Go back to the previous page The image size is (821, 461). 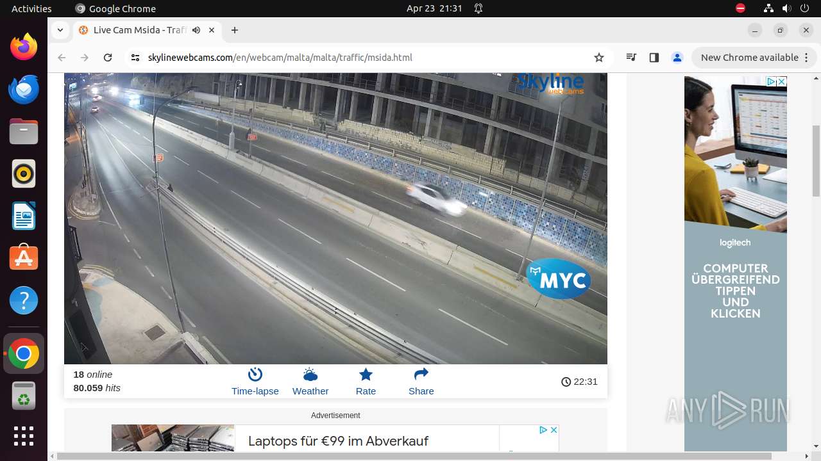[62, 58]
